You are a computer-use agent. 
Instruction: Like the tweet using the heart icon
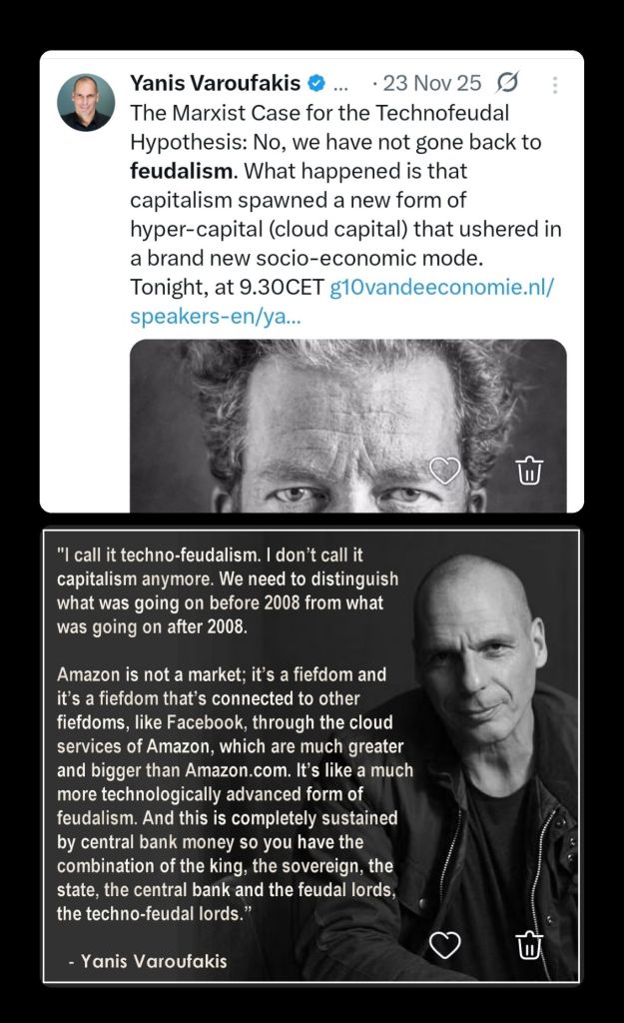tap(444, 471)
